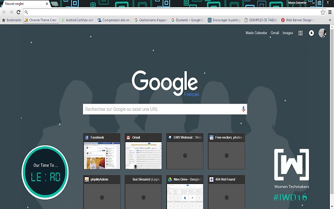The height and width of the screenshot is (209, 334).
Task: Open Google notifications bell icon
Action: pos(311,33)
